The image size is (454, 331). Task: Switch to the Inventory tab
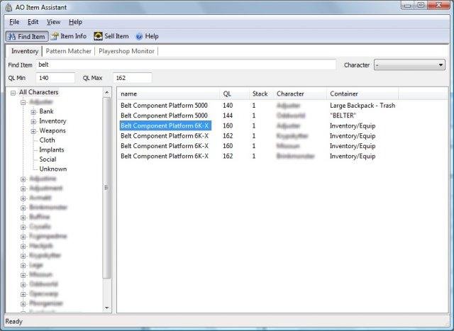[25, 51]
